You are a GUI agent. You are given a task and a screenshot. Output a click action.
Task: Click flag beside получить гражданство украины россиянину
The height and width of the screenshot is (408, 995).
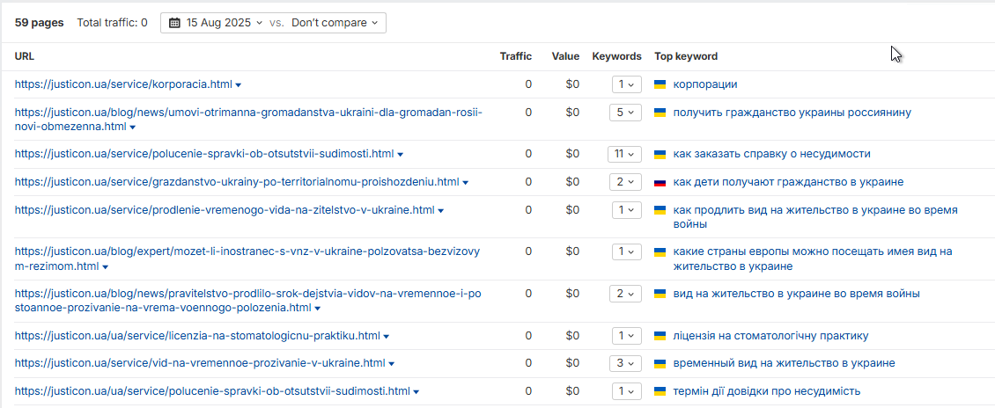pyautogui.click(x=660, y=113)
